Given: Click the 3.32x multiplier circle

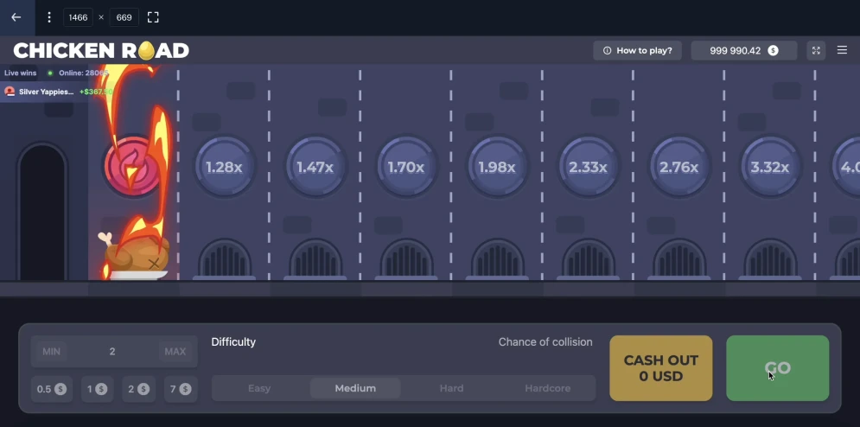Looking at the screenshot, I should click(x=769, y=167).
